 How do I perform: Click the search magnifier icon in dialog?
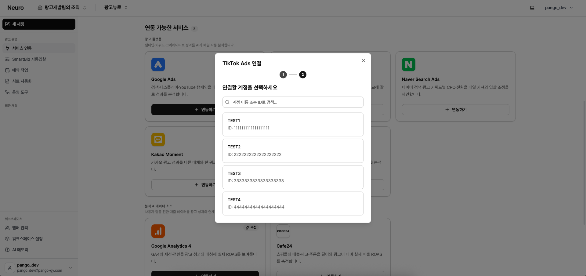(x=227, y=102)
